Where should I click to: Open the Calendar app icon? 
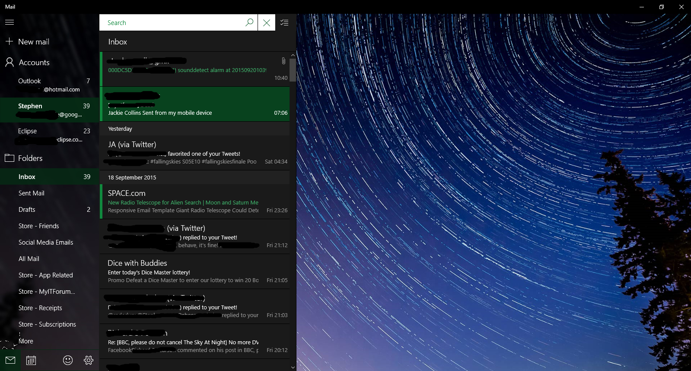(x=31, y=360)
